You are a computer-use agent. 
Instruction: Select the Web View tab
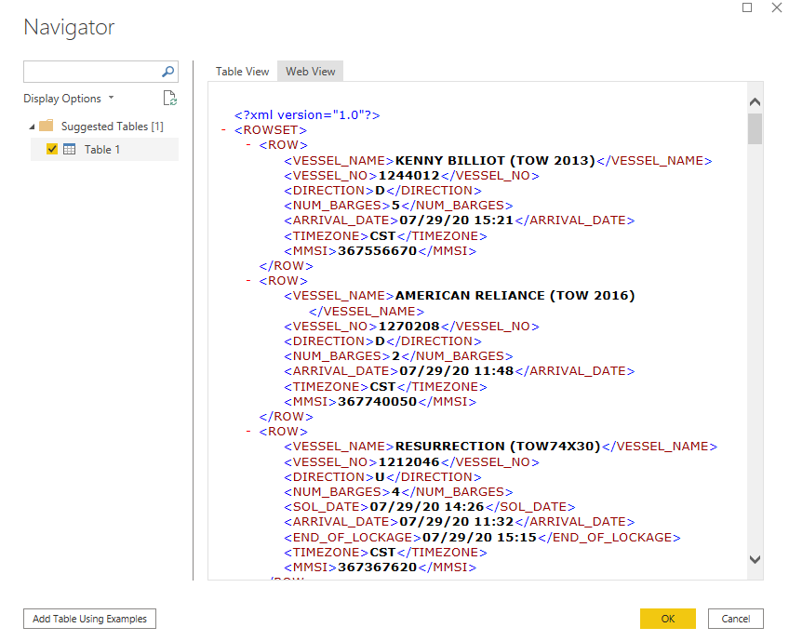click(309, 71)
